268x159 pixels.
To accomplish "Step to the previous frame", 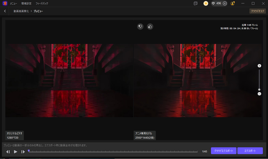I will pos(8,152).
